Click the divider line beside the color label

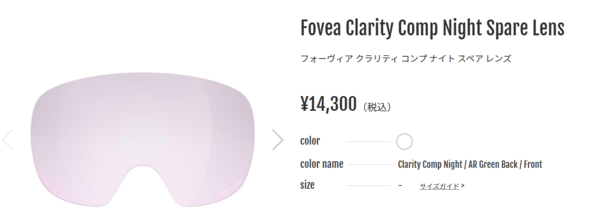pos(368,141)
